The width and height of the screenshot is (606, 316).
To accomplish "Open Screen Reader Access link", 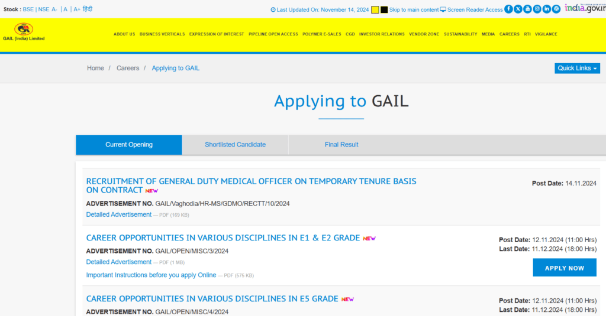I will pyautogui.click(x=475, y=9).
